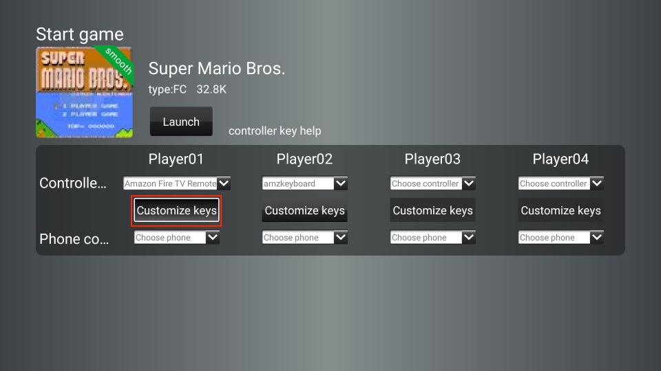This screenshot has width=661, height=371.
Task: Customize keys for Player04
Action: coord(560,210)
